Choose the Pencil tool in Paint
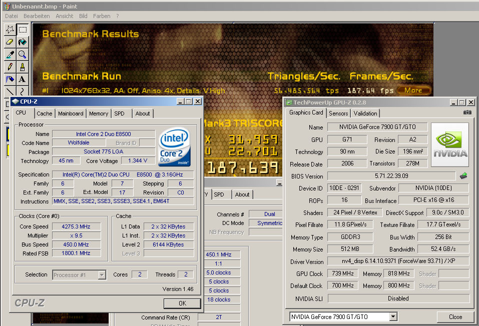Viewport: 479px width, 326px height. pyautogui.click(x=10, y=67)
